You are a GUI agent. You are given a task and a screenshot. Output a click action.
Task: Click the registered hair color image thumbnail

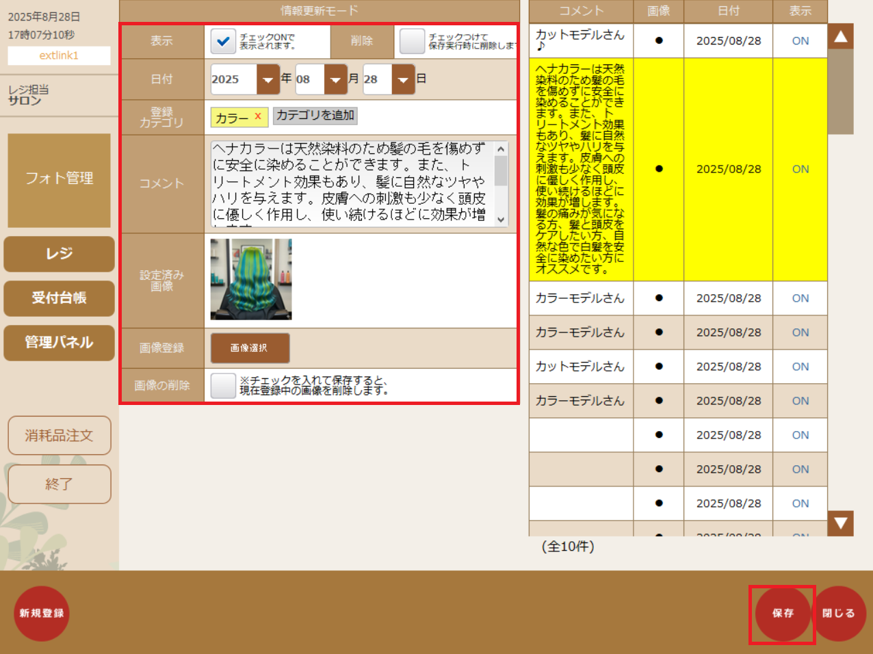(x=250, y=277)
